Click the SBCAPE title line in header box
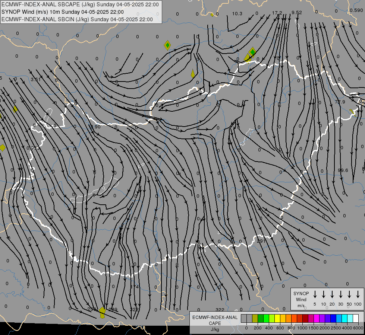The height and width of the screenshot is (335, 365). point(80,4)
